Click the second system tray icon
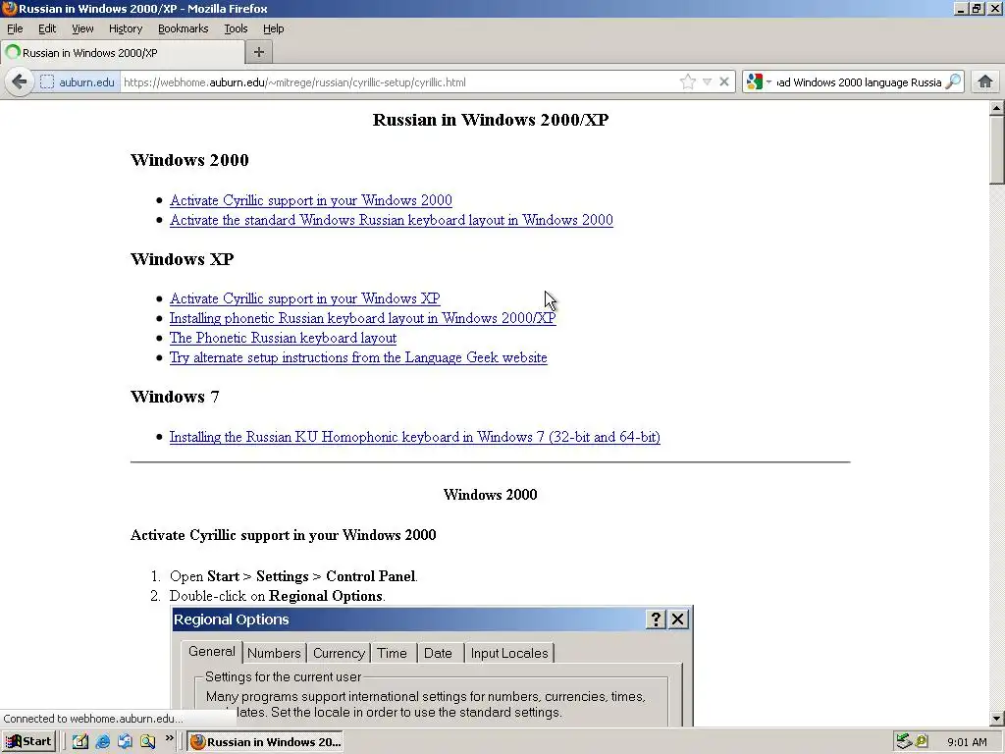 pyautogui.click(x=922, y=742)
